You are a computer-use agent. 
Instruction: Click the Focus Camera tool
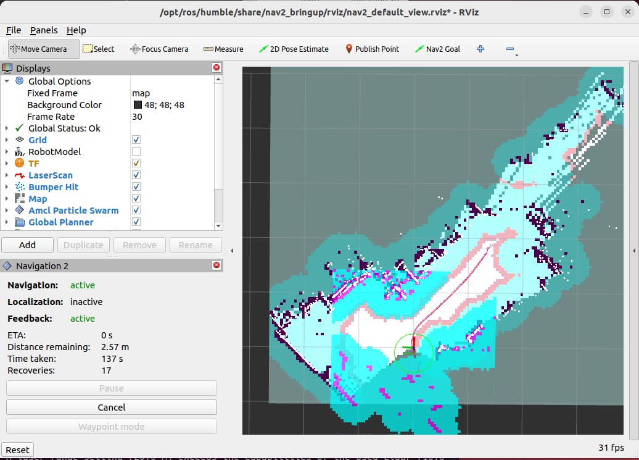(x=159, y=49)
